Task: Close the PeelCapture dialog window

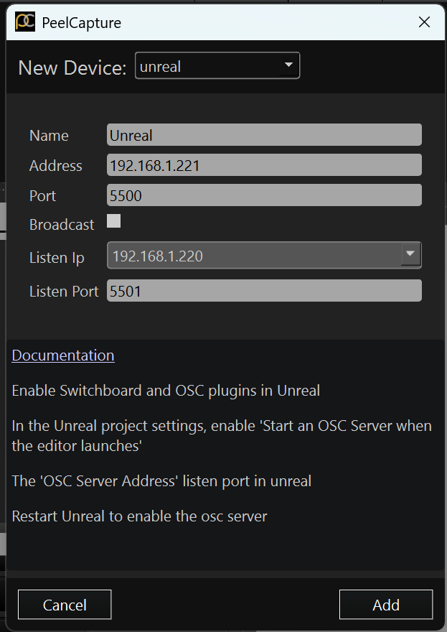Action: pos(424,22)
